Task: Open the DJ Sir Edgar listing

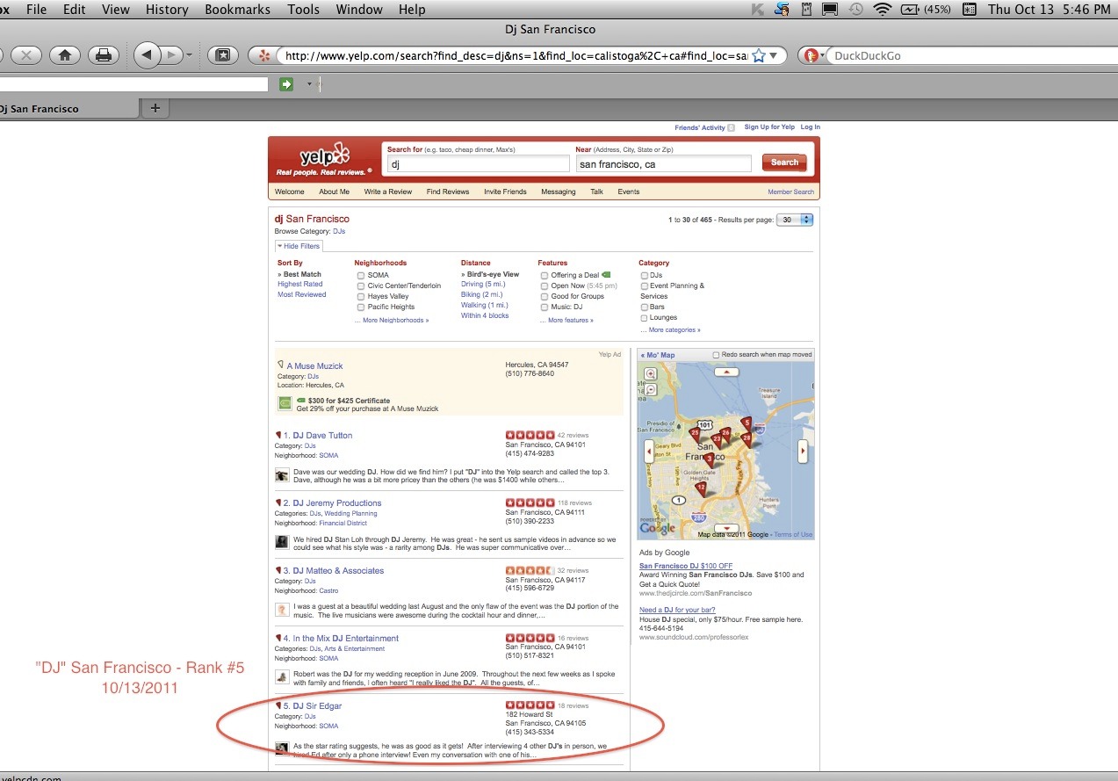Action: (x=317, y=706)
